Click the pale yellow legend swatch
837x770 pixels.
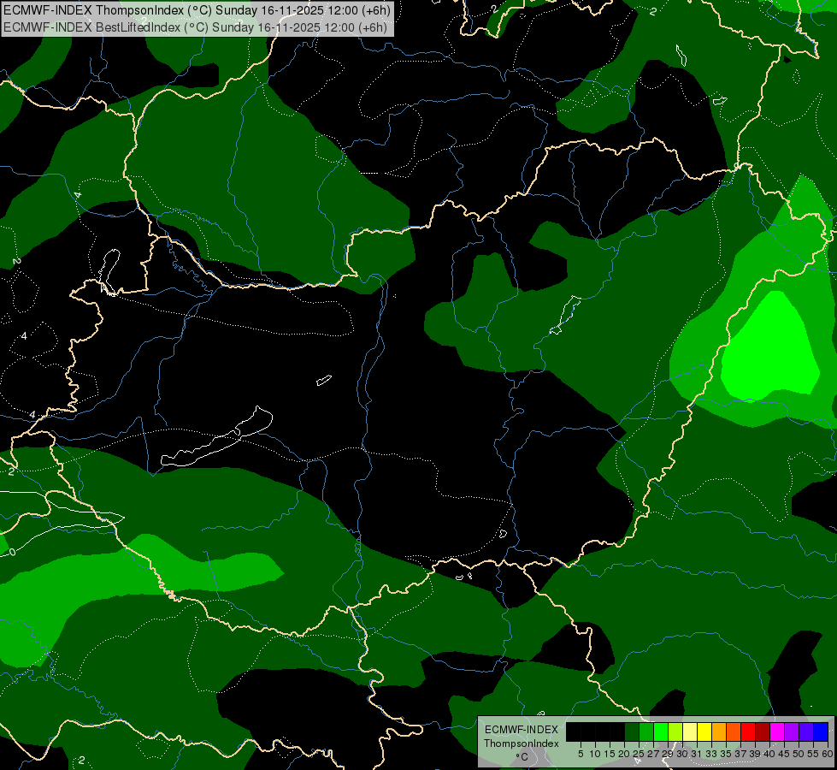(690, 731)
